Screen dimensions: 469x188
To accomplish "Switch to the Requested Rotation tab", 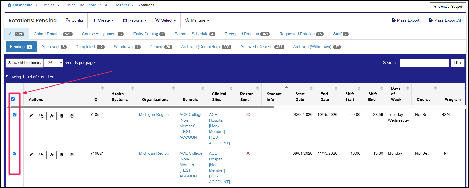I will (x=301, y=34).
